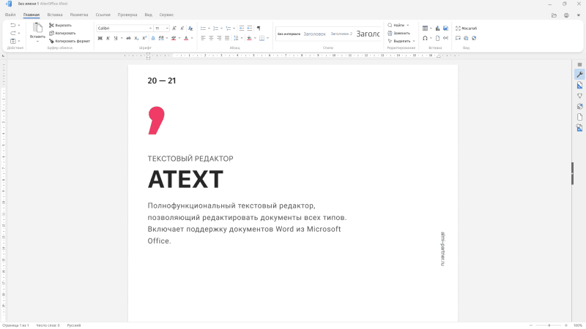This screenshot has height=329, width=586.
Task: Align text right icon
Action: [219, 38]
